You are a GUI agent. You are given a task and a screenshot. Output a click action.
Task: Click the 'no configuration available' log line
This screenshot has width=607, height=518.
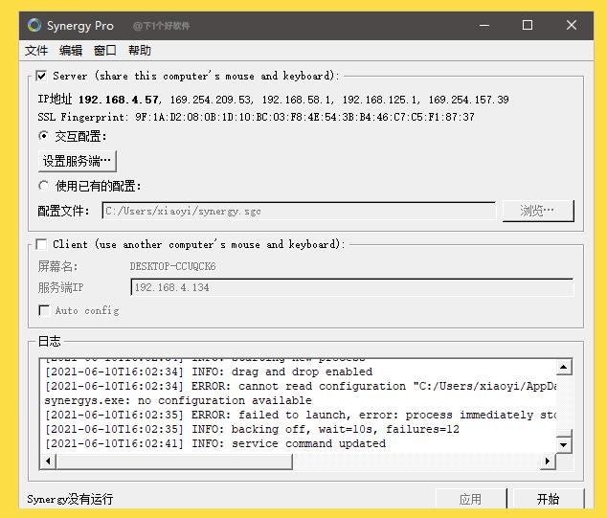tap(178, 400)
